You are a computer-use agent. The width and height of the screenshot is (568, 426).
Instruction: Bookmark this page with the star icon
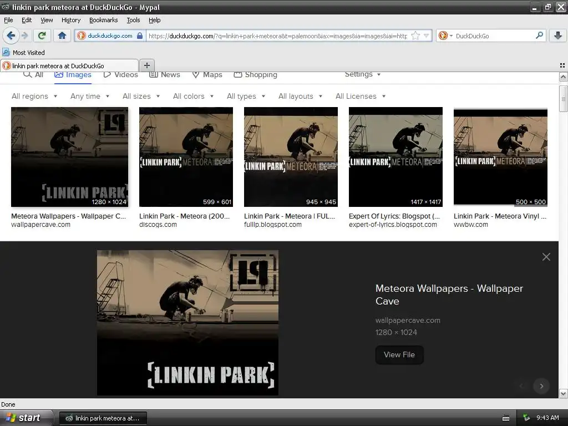[415, 35]
